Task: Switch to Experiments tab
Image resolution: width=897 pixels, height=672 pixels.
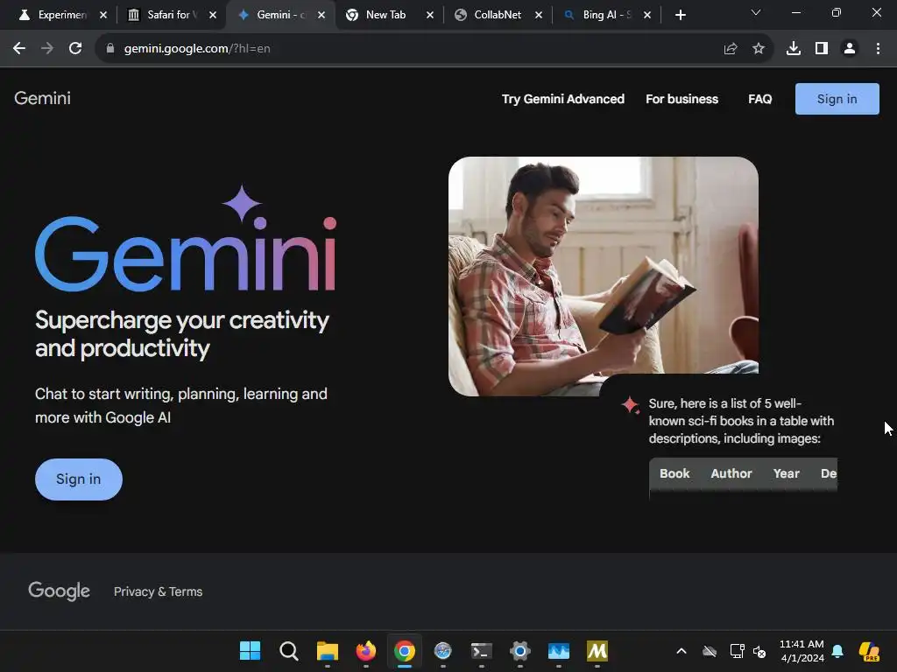Action: [x=53, y=15]
